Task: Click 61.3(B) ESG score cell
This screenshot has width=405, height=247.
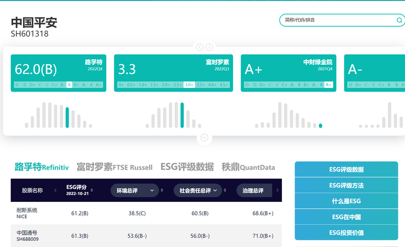Action: pyautogui.click(x=79, y=236)
